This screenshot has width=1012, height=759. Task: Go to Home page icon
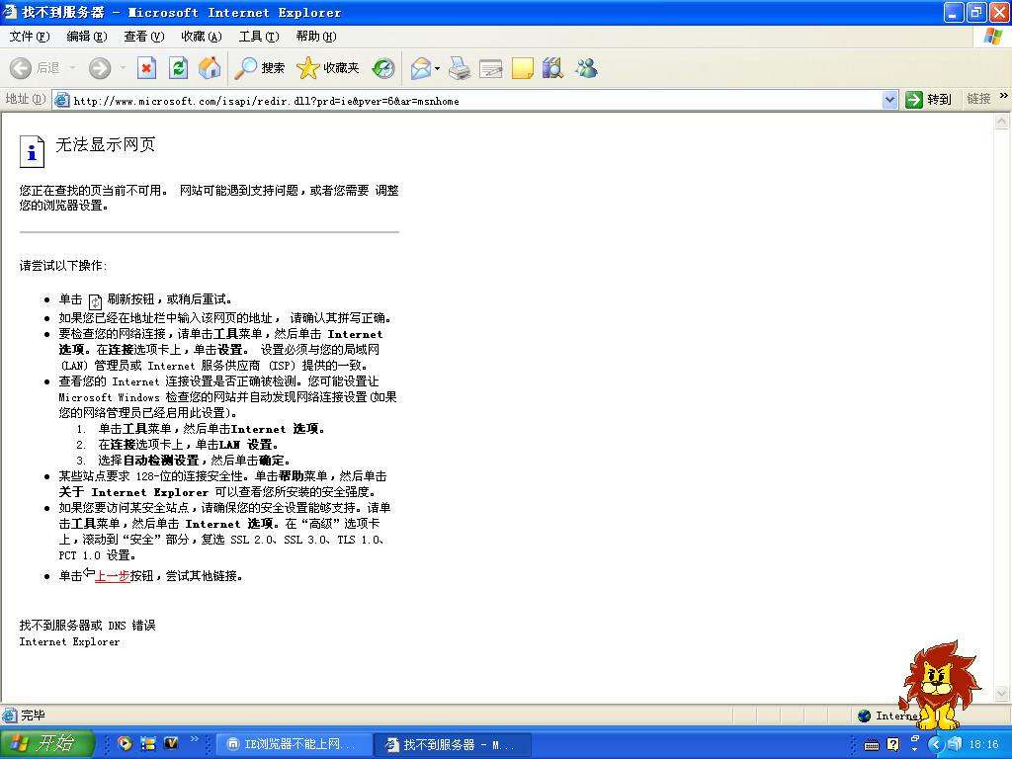[210, 68]
